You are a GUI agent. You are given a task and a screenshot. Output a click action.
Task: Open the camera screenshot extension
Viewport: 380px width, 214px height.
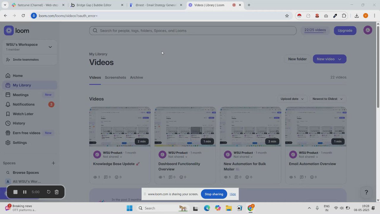[x=326, y=16]
